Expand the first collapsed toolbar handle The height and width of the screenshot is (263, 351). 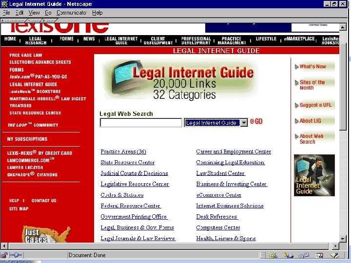point(14,20)
